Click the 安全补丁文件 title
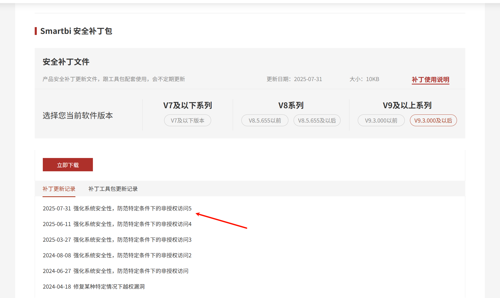 coord(66,62)
